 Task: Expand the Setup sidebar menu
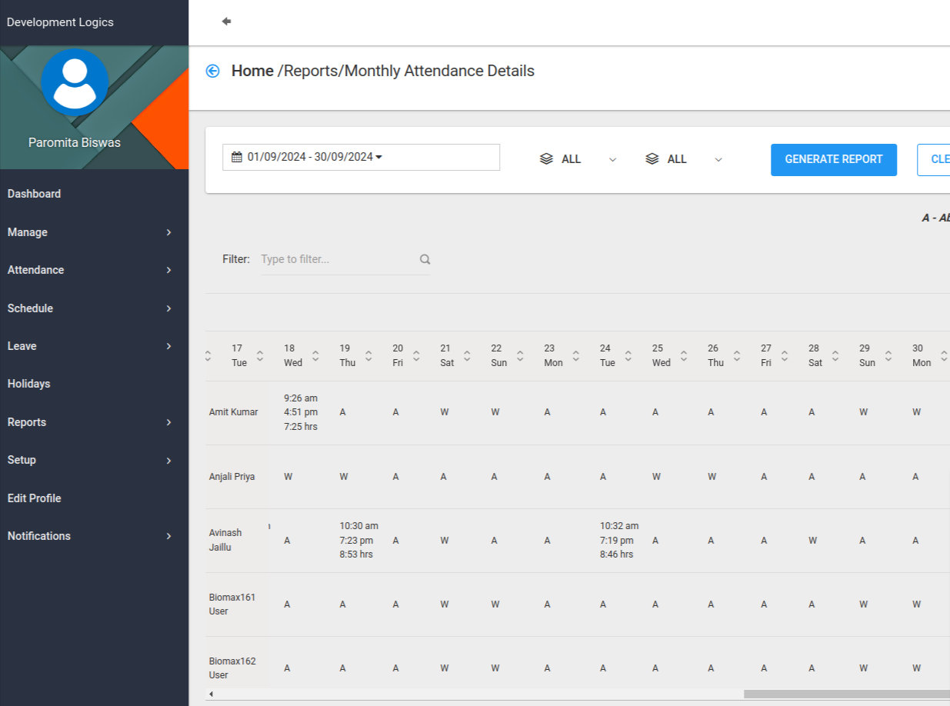94,460
